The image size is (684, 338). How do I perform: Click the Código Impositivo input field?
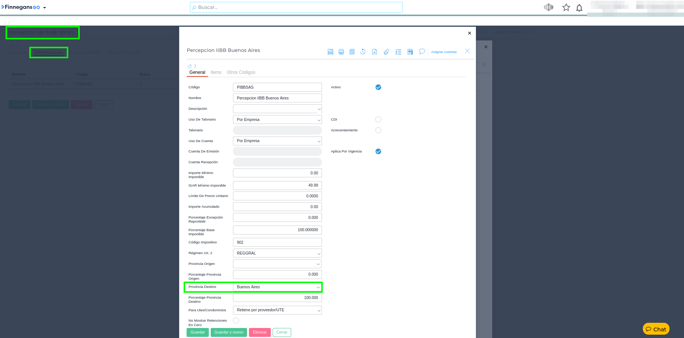tap(277, 242)
